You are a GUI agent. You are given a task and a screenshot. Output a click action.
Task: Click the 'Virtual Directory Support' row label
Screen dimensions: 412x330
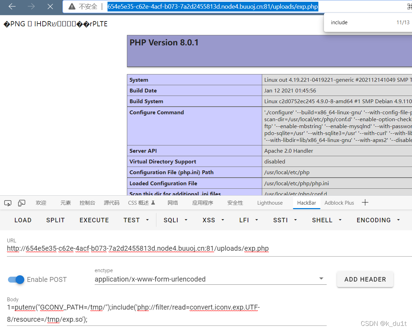point(163,162)
